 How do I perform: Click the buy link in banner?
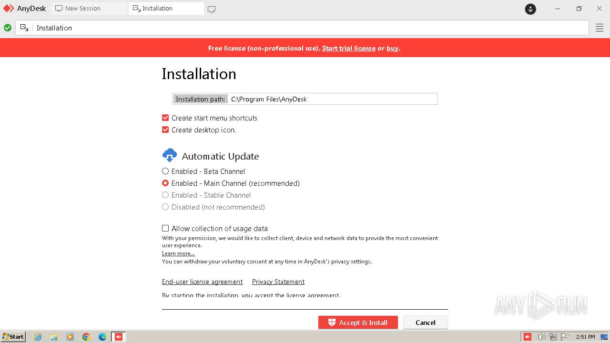392,48
